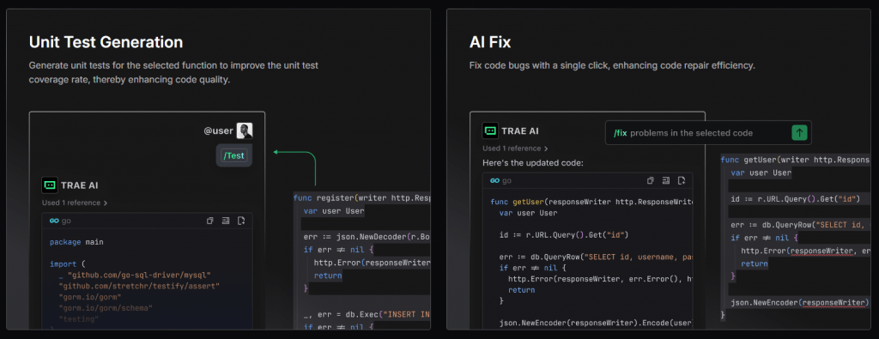Click the "@user" label
This screenshot has height=339, width=879.
[x=218, y=130]
